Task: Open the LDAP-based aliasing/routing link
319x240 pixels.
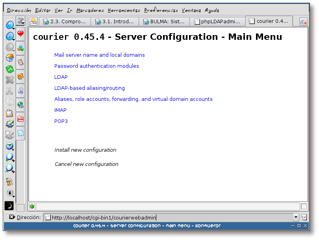Action: [x=89, y=88]
